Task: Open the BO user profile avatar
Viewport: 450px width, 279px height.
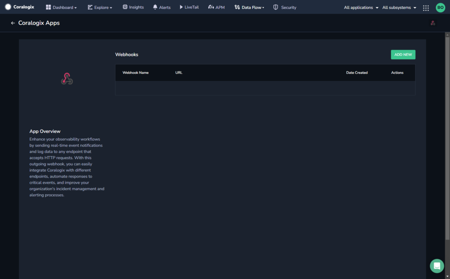Action: [440, 7]
